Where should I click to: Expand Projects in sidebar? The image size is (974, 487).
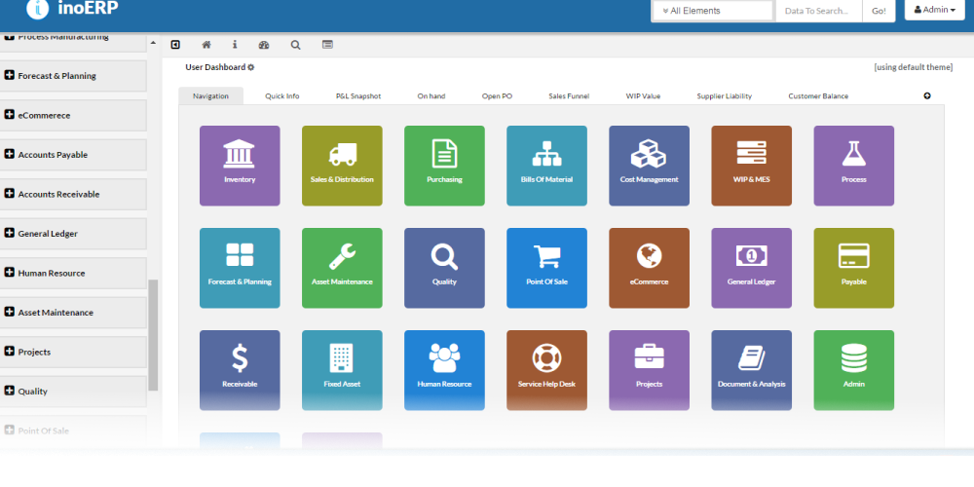(73, 353)
